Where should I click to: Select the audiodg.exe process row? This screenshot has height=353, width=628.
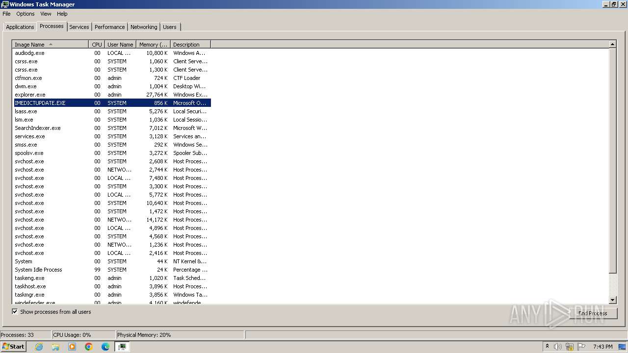(x=112, y=53)
